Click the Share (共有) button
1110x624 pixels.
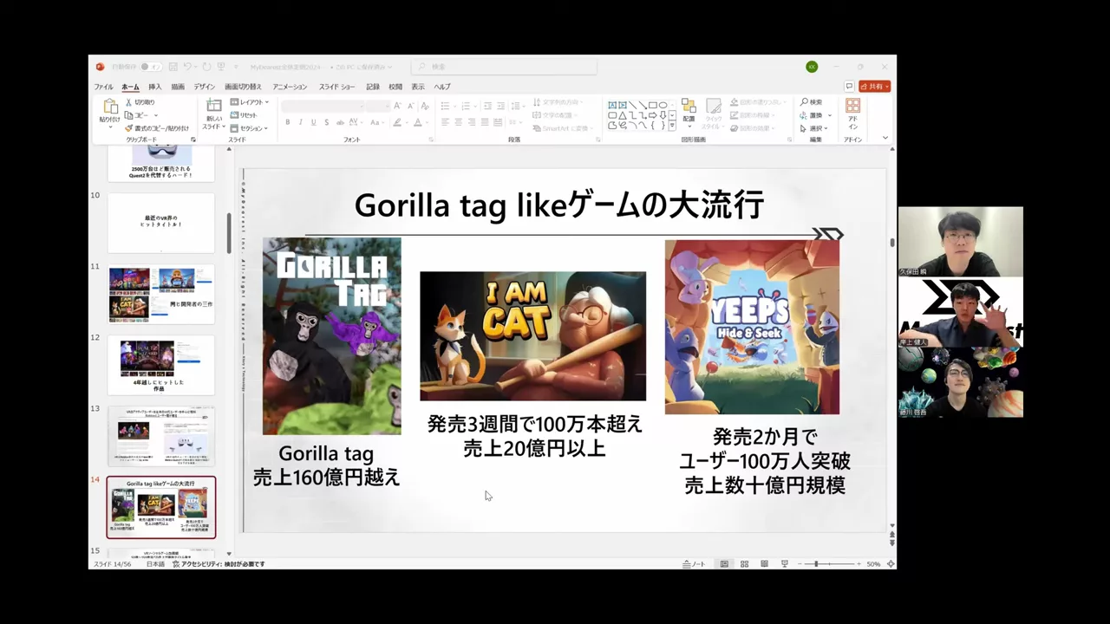874,87
